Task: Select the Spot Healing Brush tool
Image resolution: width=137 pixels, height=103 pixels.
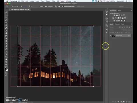Action: tap(6, 28)
